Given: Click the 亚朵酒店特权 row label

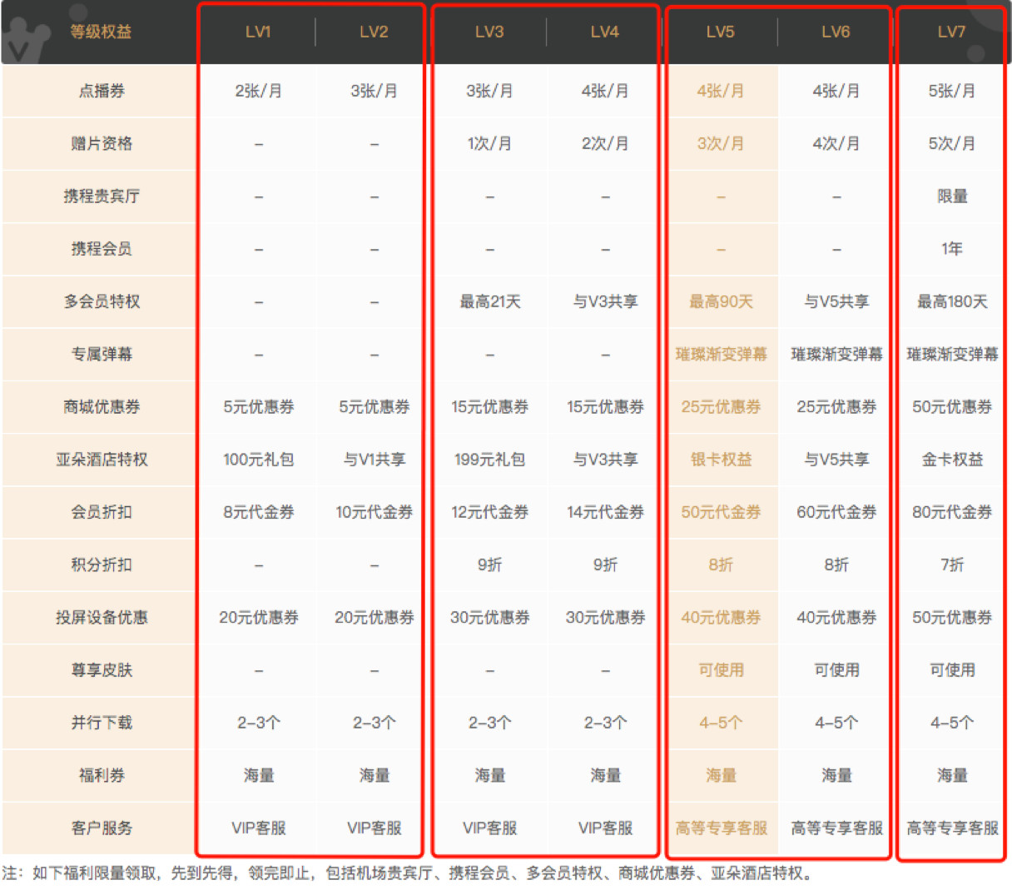Looking at the screenshot, I should pos(101,460).
